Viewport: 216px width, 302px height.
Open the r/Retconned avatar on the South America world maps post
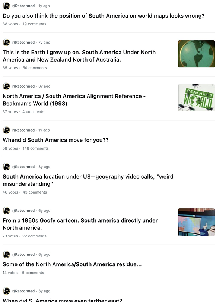point(6,6)
